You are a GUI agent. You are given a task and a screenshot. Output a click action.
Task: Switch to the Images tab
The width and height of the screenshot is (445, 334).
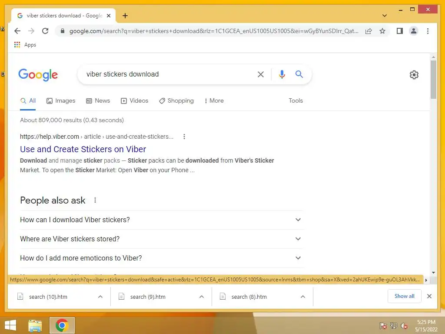[61, 101]
